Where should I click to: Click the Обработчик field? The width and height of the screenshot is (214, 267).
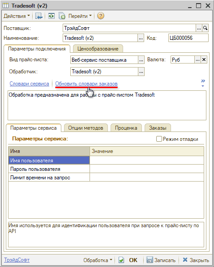(x=104, y=72)
